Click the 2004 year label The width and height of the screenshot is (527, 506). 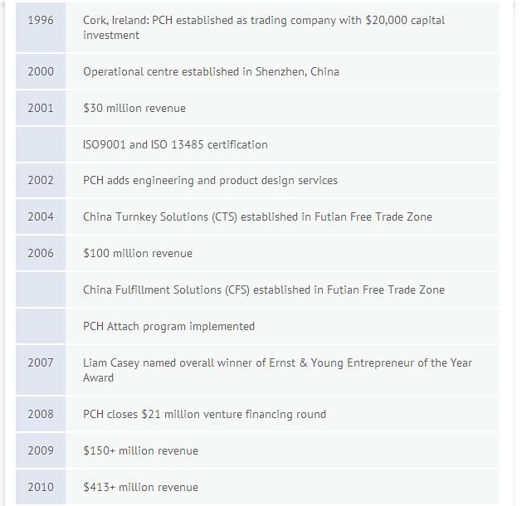click(41, 217)
